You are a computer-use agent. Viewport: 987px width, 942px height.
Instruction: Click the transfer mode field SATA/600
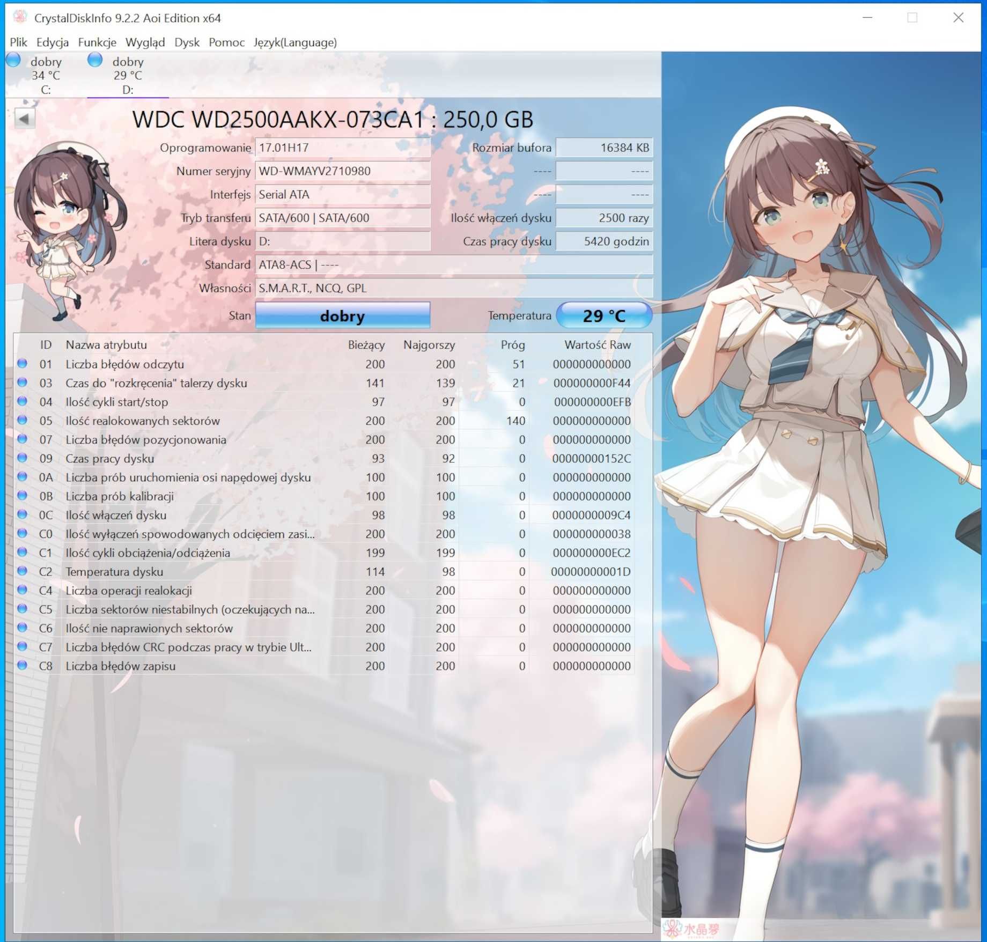(343, 218)
